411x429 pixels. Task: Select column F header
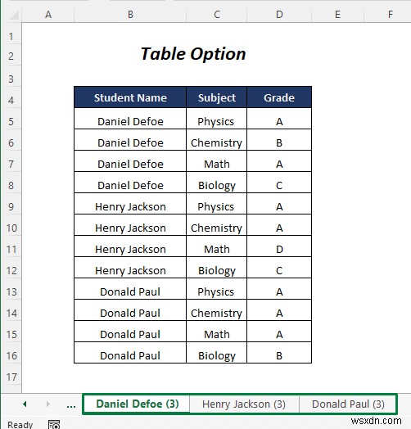[390, 14]
